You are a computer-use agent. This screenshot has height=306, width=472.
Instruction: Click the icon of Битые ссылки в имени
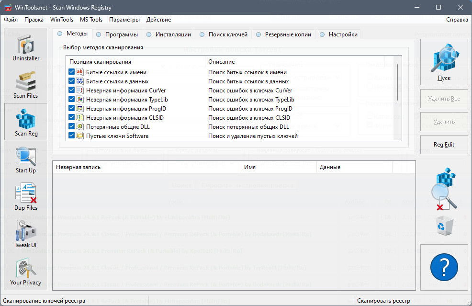80,72
